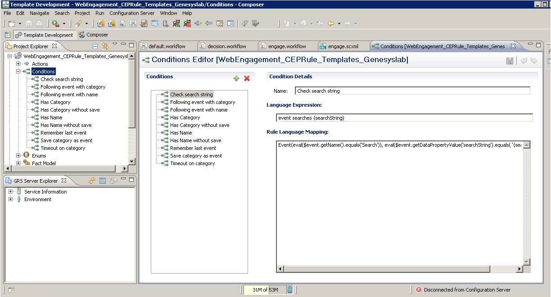
Task: Expand the Service Information node
Action: point(10,192)
